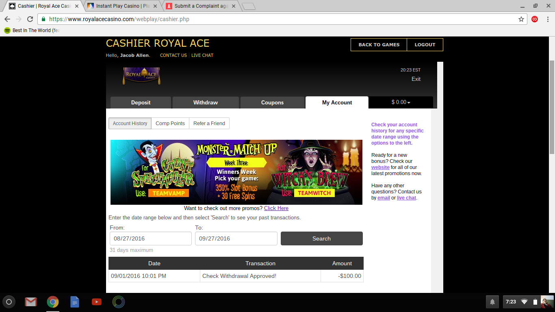Screen dimensions: 555x312
Task: Select the Account History sub-tab
Action: pyautogui.click(x=130, y=123)
